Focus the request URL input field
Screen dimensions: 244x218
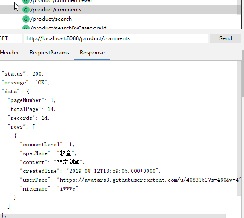[x=116, y=38]
